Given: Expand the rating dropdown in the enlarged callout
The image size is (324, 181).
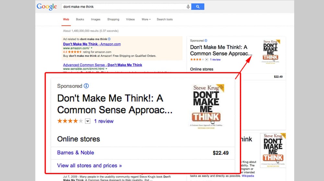Looking at the screenshot, I should click(x=87, y=121).
